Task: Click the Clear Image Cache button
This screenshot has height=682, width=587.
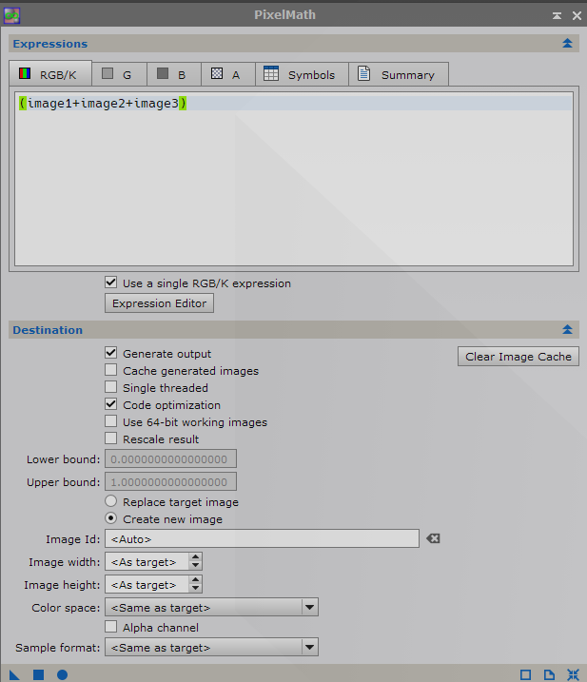Action: (x=519, y=357)
